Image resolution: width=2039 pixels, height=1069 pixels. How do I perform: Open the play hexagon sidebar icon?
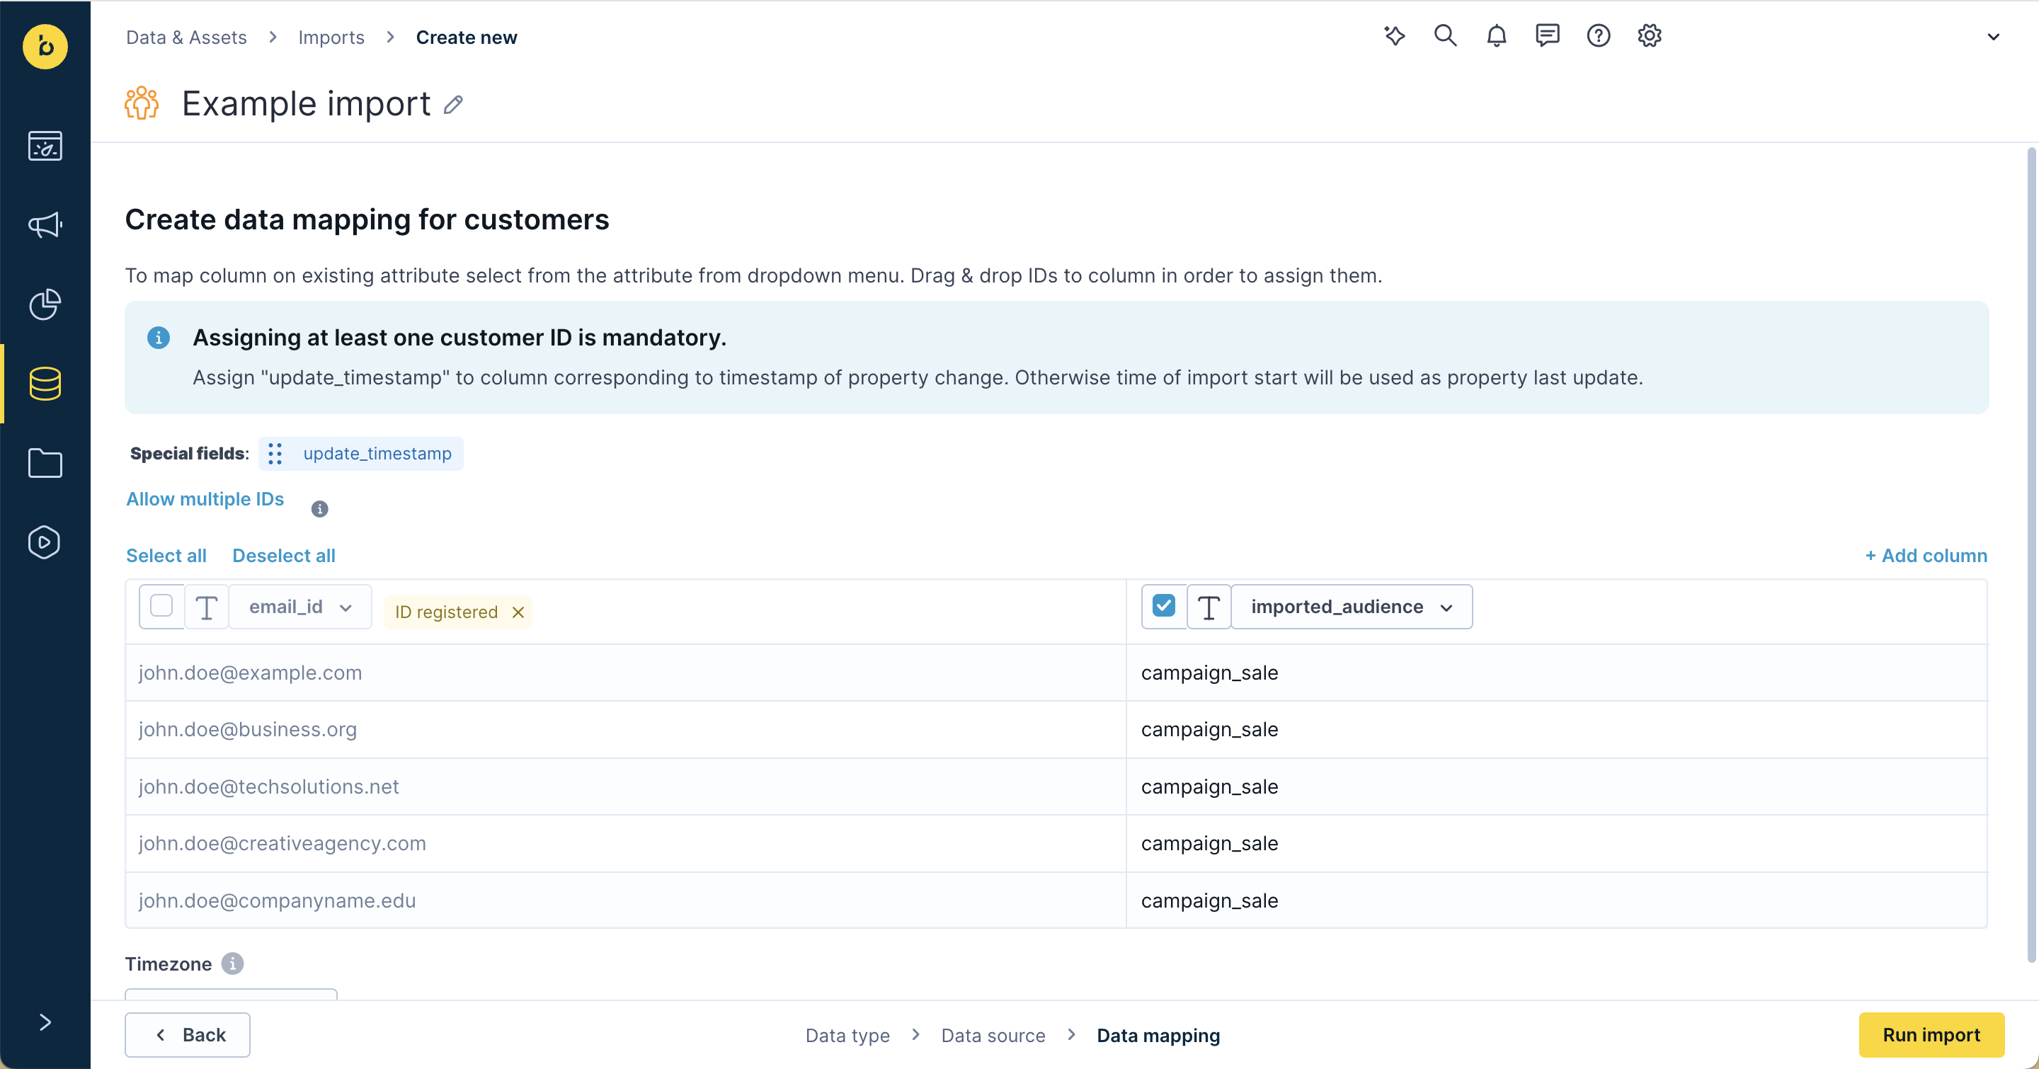pos(45,542)
